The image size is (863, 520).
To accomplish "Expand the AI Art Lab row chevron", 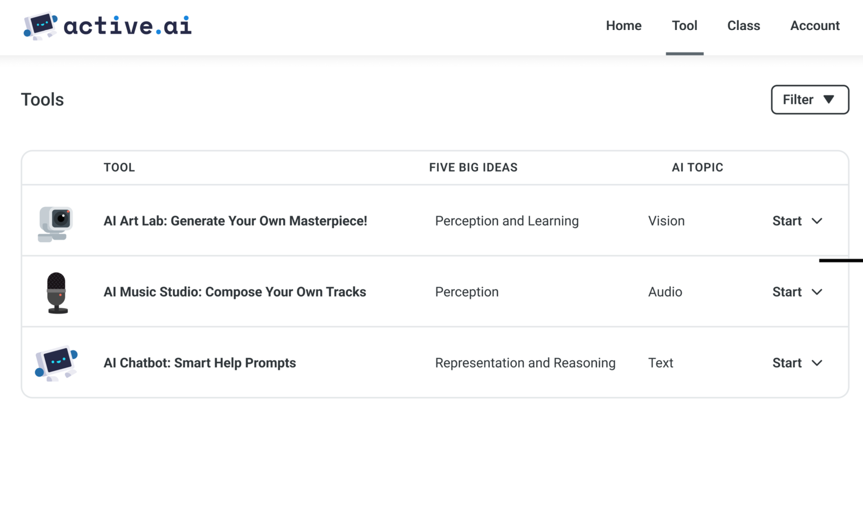I will pos(817,221).
